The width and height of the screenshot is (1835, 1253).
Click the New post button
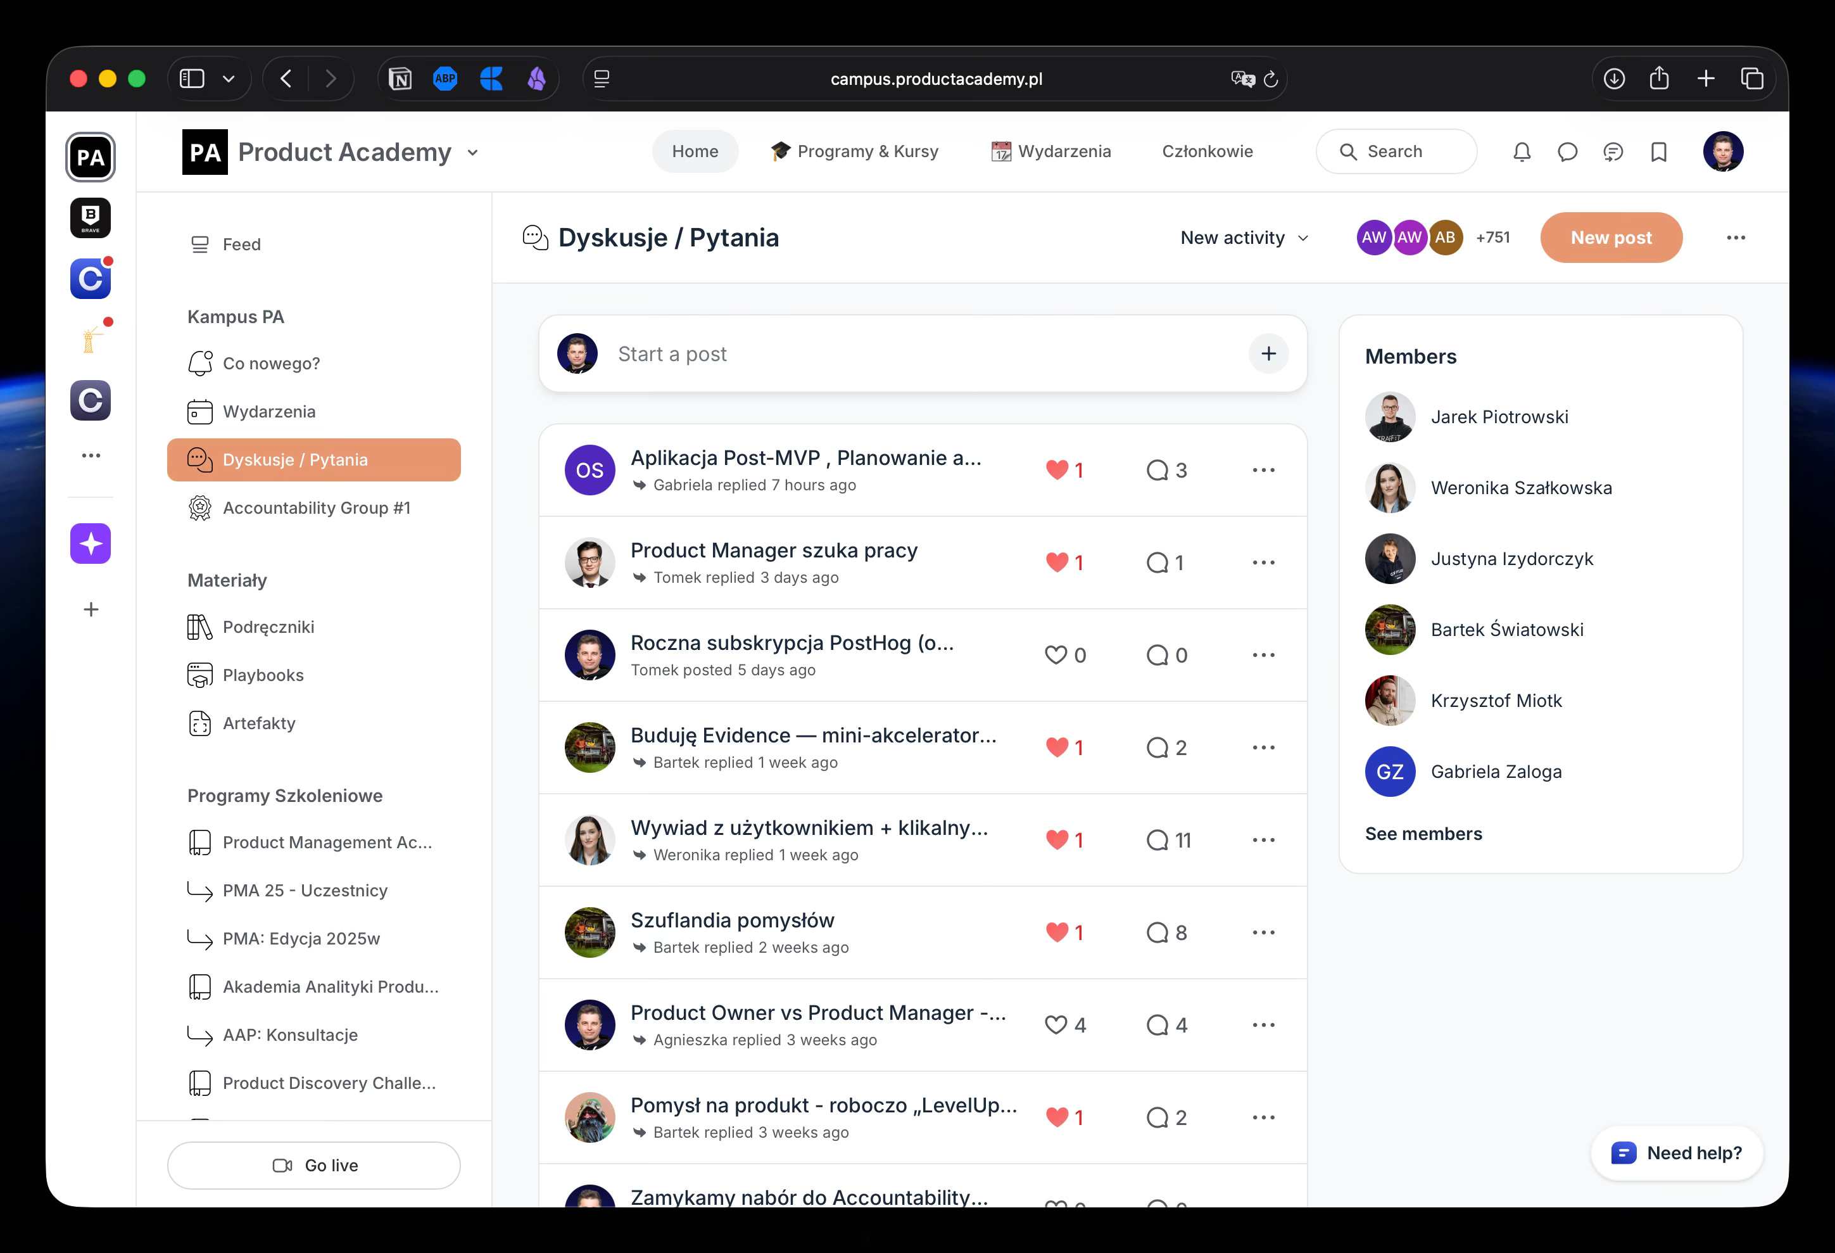[x=1610, y=238]
